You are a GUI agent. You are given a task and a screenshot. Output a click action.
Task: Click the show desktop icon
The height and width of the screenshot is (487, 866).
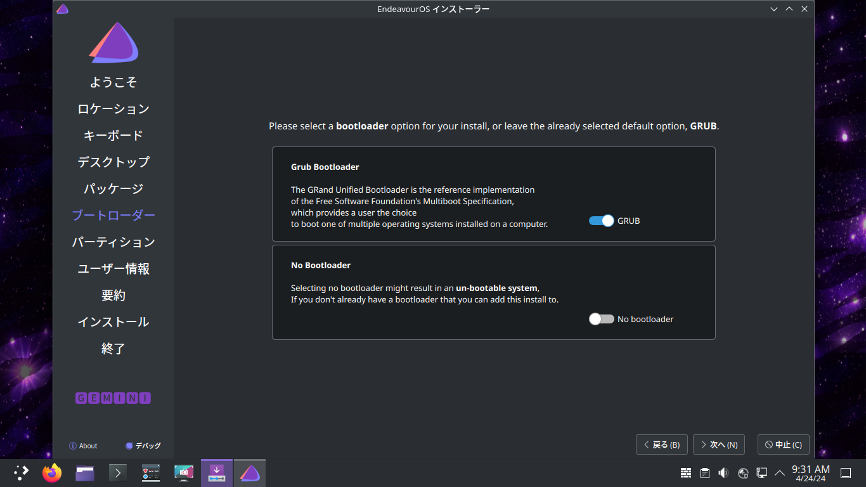(846, 473)
